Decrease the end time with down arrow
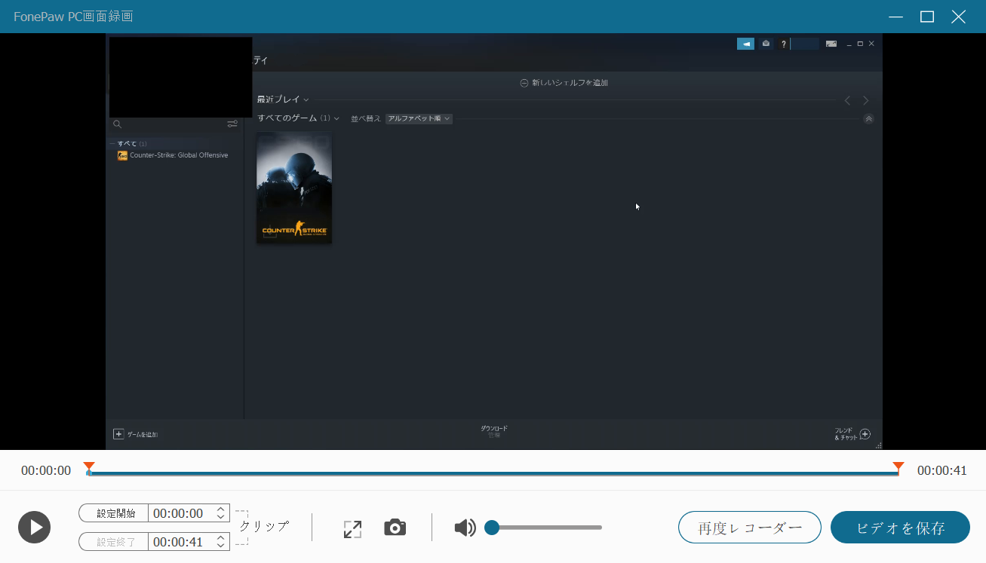Viewport: 986px width, 563px height. click(221, 546)
